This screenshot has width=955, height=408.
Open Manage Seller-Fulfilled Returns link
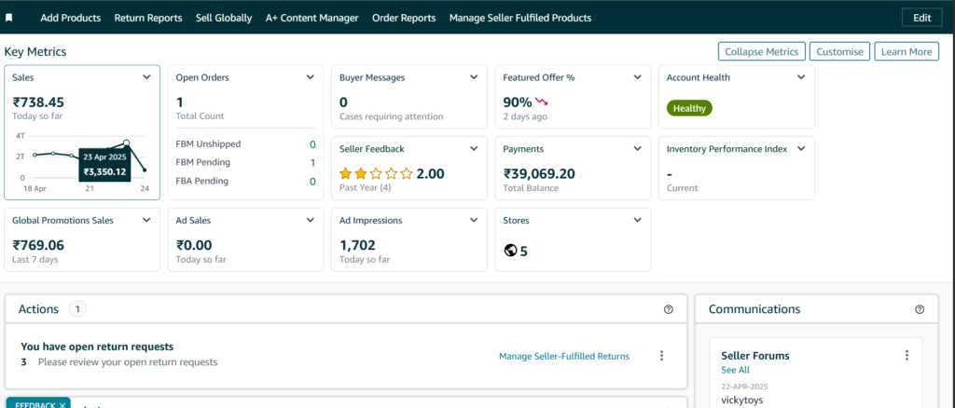pos(563,356)
